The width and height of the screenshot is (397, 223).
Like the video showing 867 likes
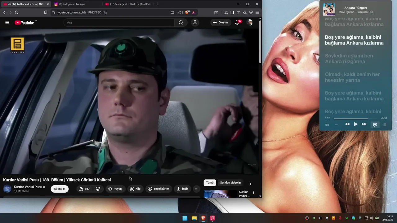[x=84, y=189]
